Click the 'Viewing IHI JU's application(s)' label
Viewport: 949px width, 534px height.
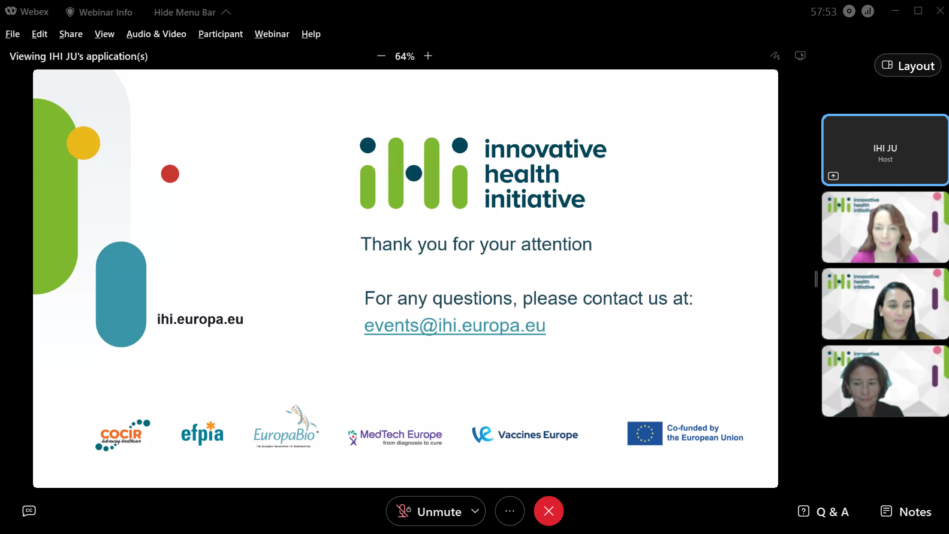tap(79, 56)
